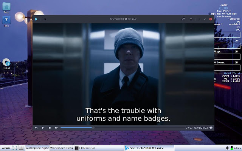Image resolution: width=242 pixels, height=151 pixels.
Task: Activate the LXTerminal taskbar entry
Action: 99,148
